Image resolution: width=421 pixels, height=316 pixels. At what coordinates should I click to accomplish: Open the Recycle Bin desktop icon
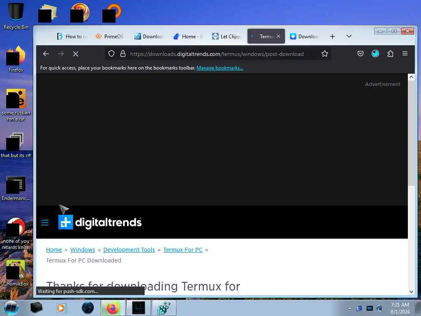tap(16, 16)
